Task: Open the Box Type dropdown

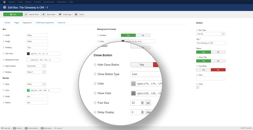Action: coord(211,34)
